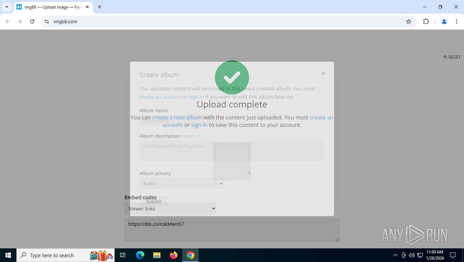464x262 pixels.
Task: Switch to Chrome taskbar icon
Action: 190,255
